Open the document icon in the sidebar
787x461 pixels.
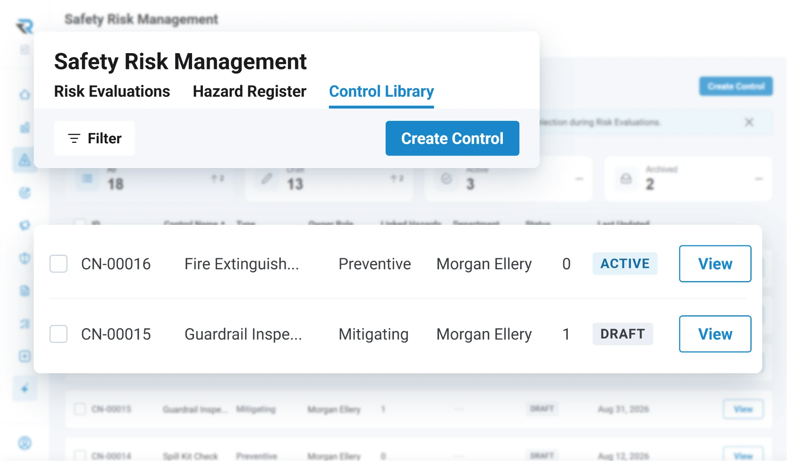tap(25, 291)
